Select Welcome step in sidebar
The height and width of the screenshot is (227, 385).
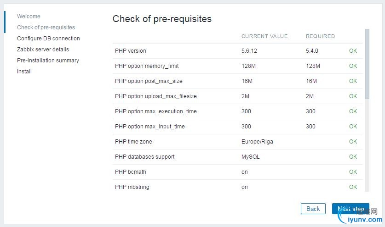tap(29, 17)
